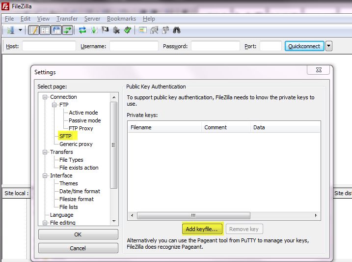This screenshot has height=262, width=352.
Task: Toggle remote directory tree icon
Action: click(56, 30)
